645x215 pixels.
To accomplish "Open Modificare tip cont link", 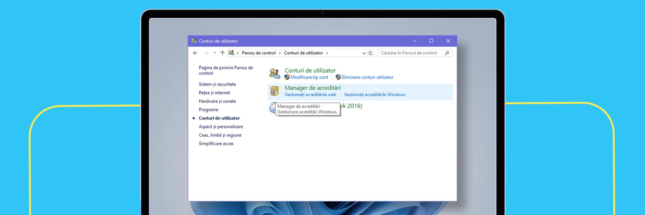I will pos(309,77).
